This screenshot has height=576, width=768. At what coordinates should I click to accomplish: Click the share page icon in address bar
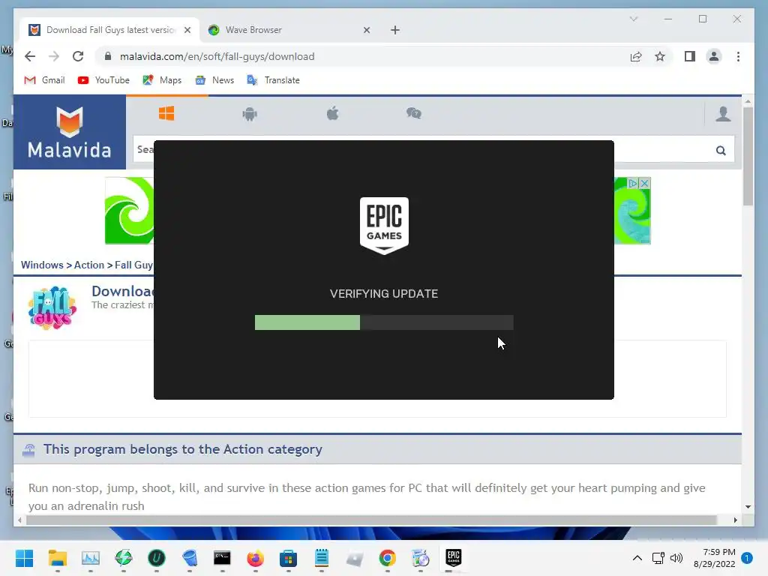[636, 56]
